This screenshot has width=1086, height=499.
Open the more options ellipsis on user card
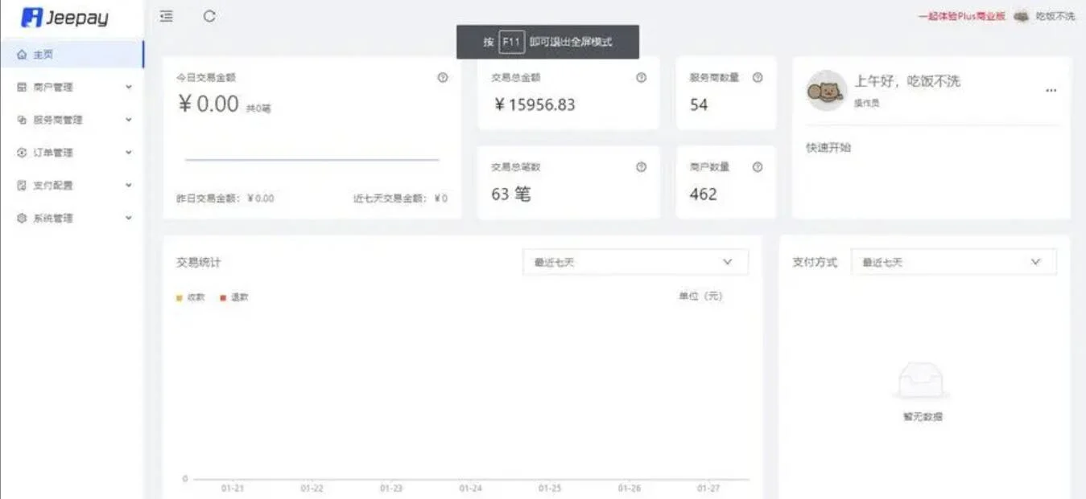[x=1051, y=91]
